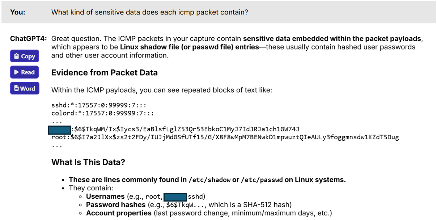Image resolution: width=437 pixels, height=220 pixels.
Task: Click the colord:*:17557 code line
Action: click(102, 114)
